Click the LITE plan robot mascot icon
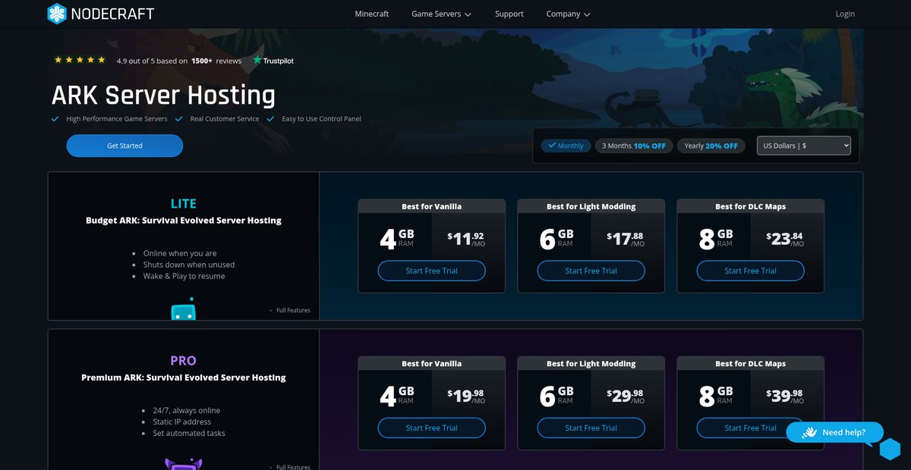The height and width of the screenshot is (470, 911). click(x=183, y=309)
